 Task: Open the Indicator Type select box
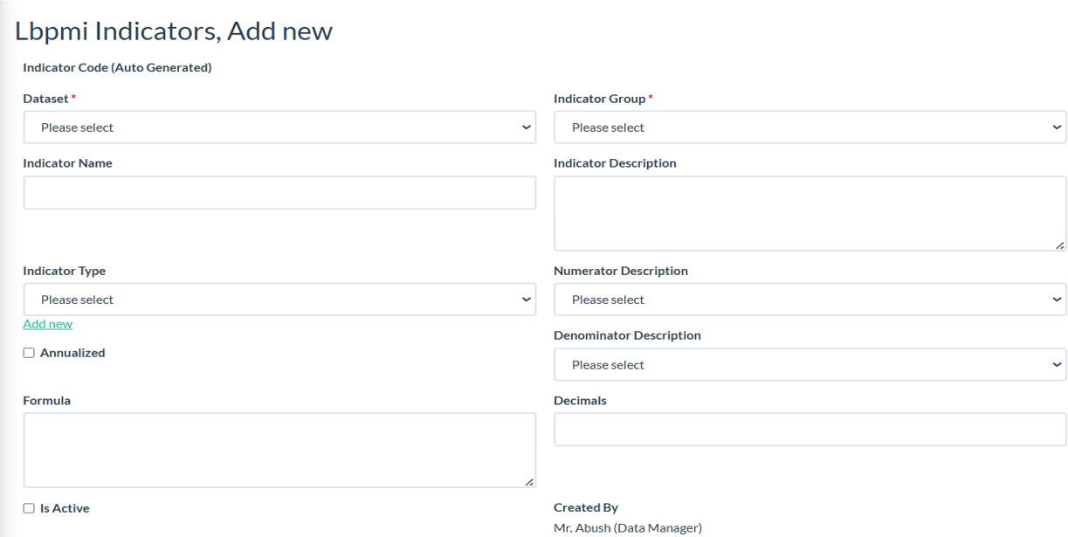(x=279, y=299)
